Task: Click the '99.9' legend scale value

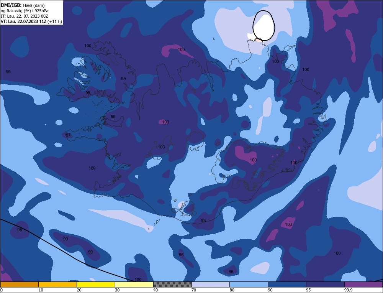Action: click(348, 290)
